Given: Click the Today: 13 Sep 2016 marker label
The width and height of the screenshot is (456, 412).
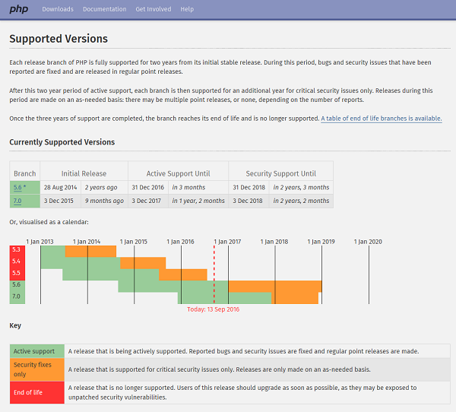Looking at the screenshot, I should click(x=214, y=309).
